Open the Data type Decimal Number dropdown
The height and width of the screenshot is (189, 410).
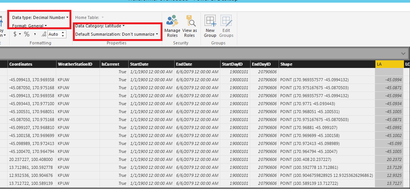[x=40, y=17]
